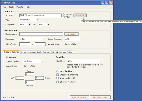Screen dimensions: 142x101
Task: Select the File source radio button
Action: point(64,17)
